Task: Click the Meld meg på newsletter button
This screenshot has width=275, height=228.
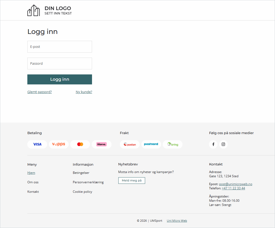Action: point(131,181)
